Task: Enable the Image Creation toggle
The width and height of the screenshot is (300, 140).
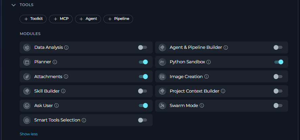Action: point(278,77)
